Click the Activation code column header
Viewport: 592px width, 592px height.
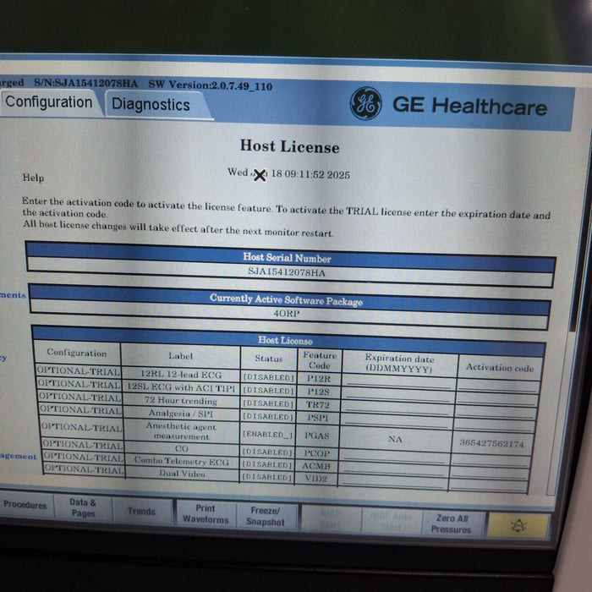point(500,367)
